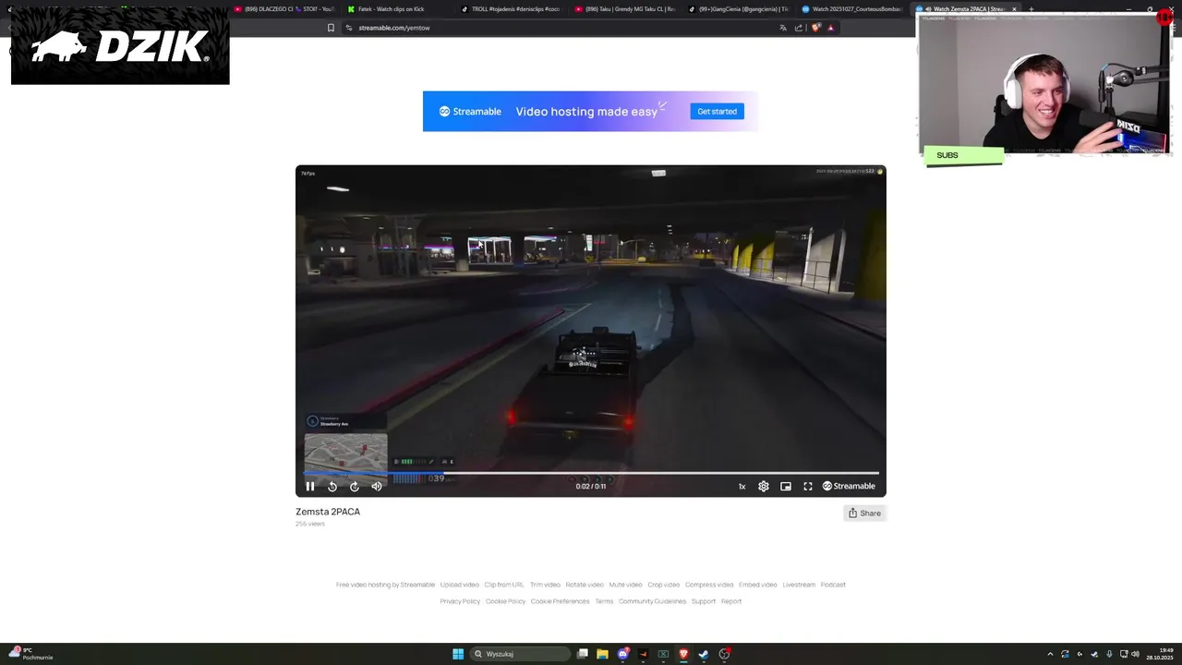Rewind the video a few seconds
Screen dimensions: 1182x665
[x=332, y=487]
